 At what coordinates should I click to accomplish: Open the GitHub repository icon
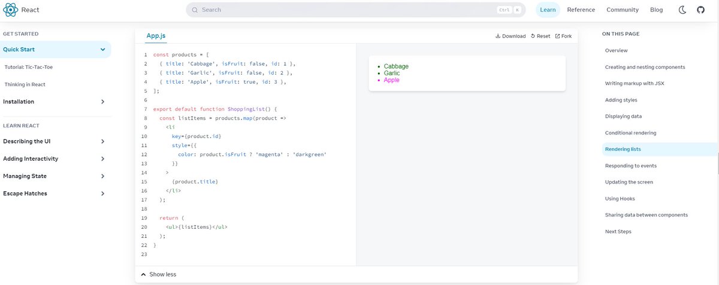tap(700, 10)
